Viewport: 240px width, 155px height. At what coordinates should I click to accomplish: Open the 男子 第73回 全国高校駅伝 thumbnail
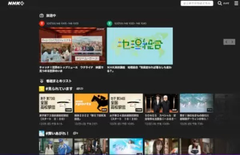pos(56,103)
